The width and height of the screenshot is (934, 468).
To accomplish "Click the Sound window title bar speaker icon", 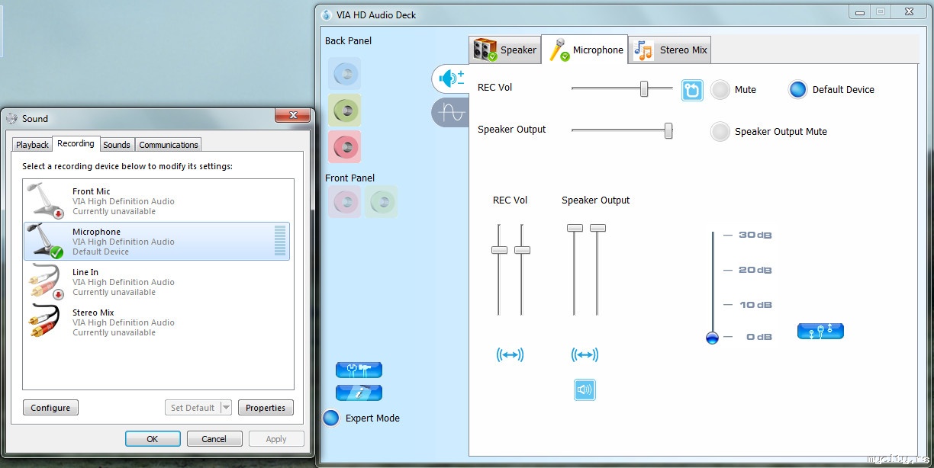I will click(x=11, y=118).
